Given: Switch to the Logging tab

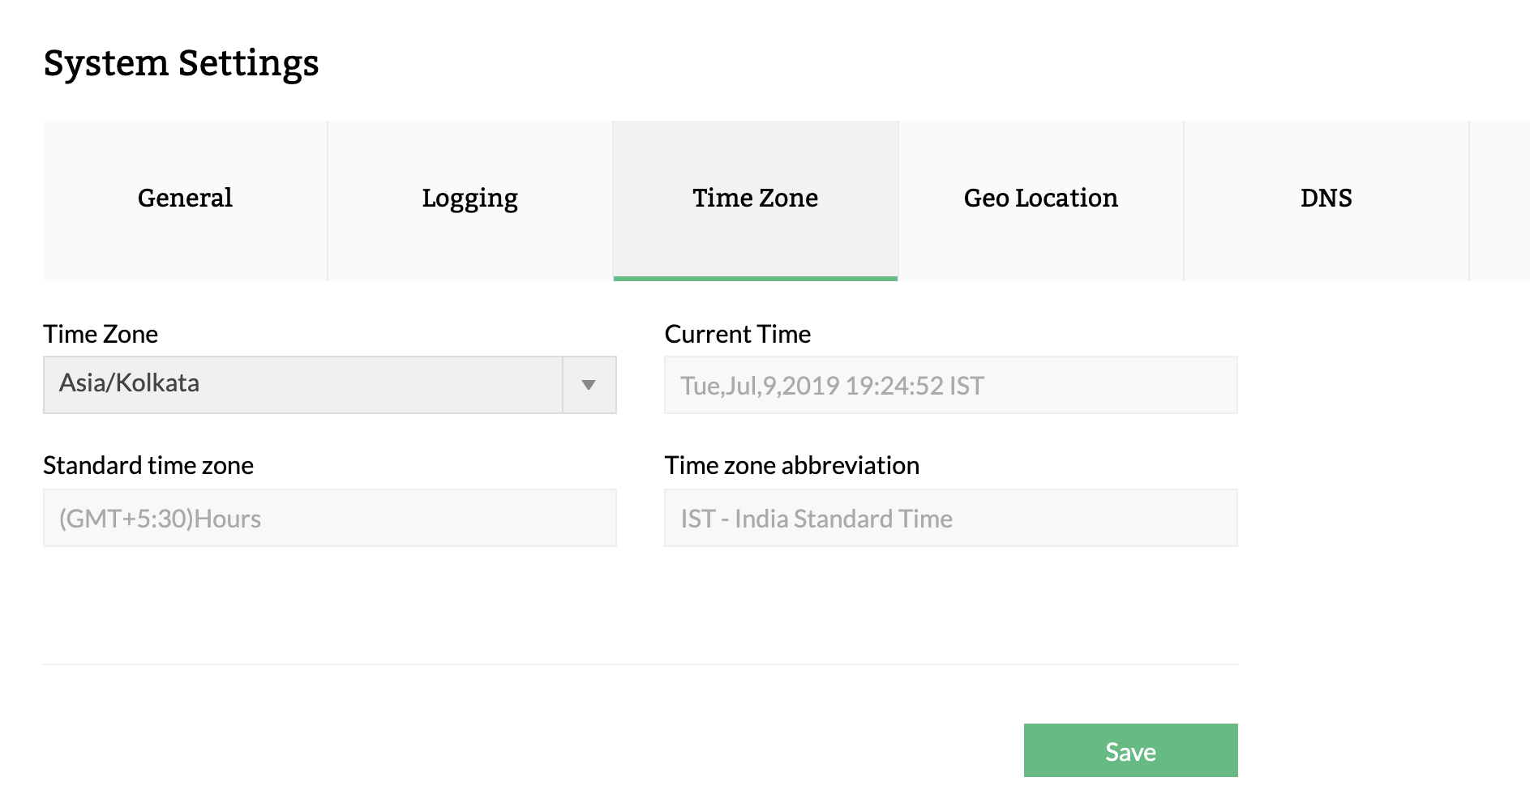Looking at the screenshot, I should click(469, 199).
